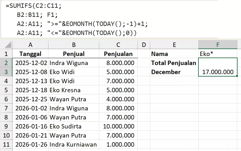Select cell containing Eko*
Image resolution: width=241 pixels, height=151 pixels.
point(218,54)
